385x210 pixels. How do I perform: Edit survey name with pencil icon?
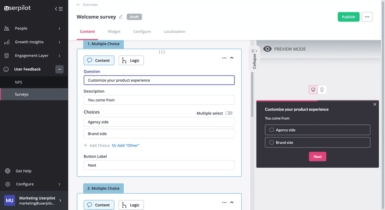pyautogui.click(x=121, y=17)
